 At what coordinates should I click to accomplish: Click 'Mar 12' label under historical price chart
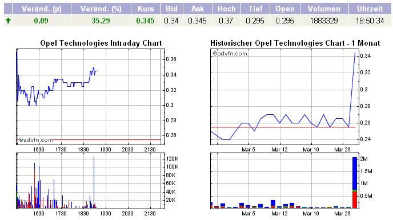[279, 150]
